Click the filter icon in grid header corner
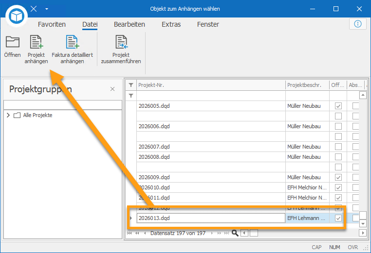This screenshot has height=253, width=371. [x=131, y=85]
